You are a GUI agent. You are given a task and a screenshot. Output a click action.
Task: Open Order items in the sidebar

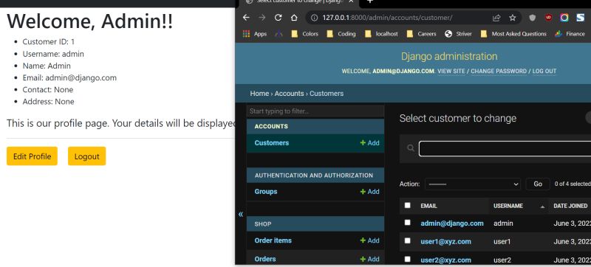coord(273,240)
